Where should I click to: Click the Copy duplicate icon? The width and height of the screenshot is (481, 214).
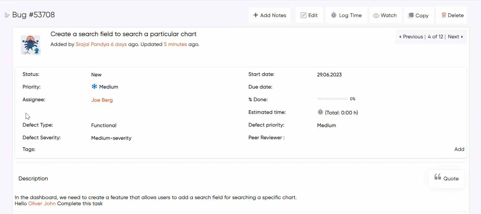pos(411,15)
